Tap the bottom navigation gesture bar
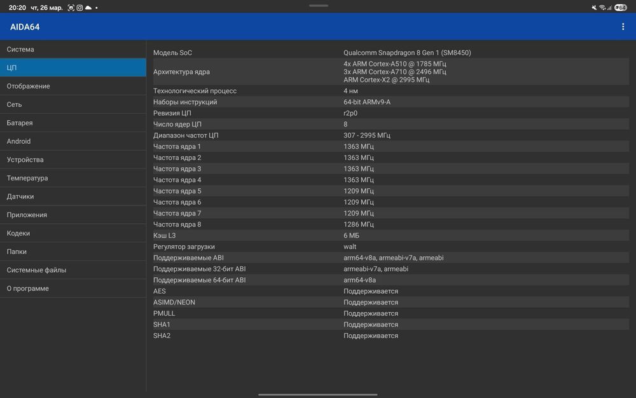This screenshot has width=636, height=398. [x=317, y=394]
